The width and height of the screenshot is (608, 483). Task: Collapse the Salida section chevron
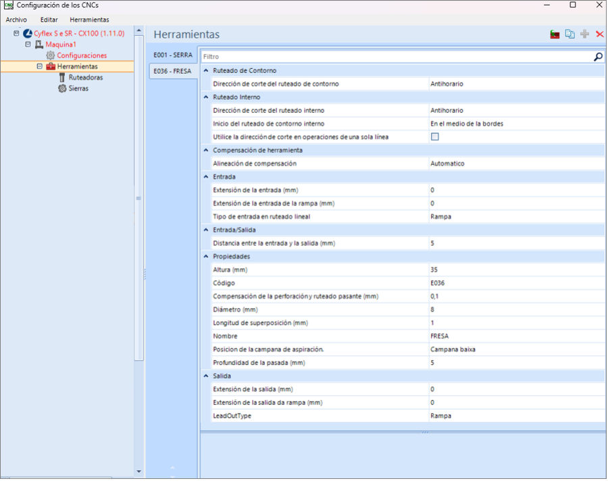206,376
